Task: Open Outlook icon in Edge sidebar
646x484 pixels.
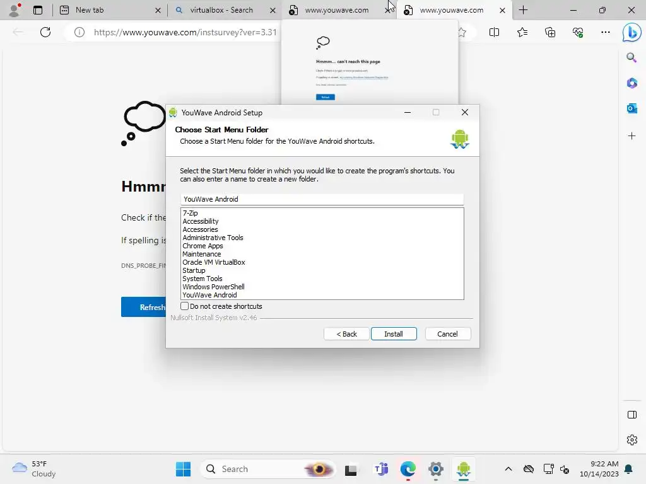Action: (x=631, y=108)
